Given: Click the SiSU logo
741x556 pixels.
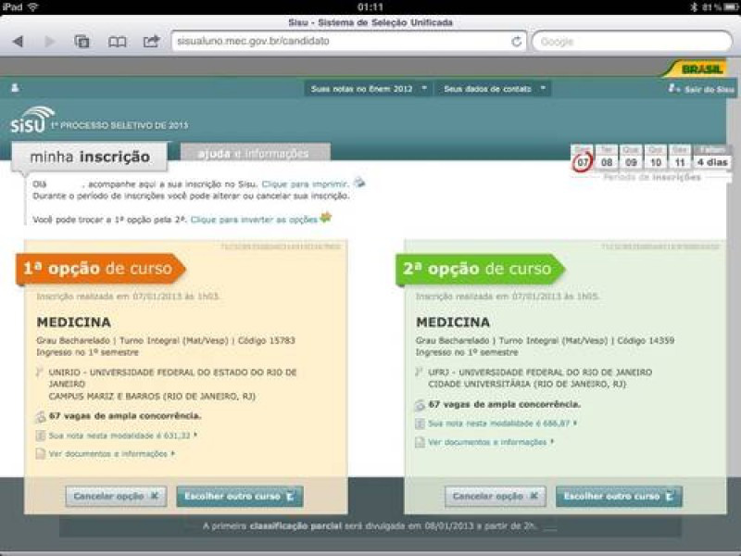Looking at the screenshot, I should (x=32, y=120).
